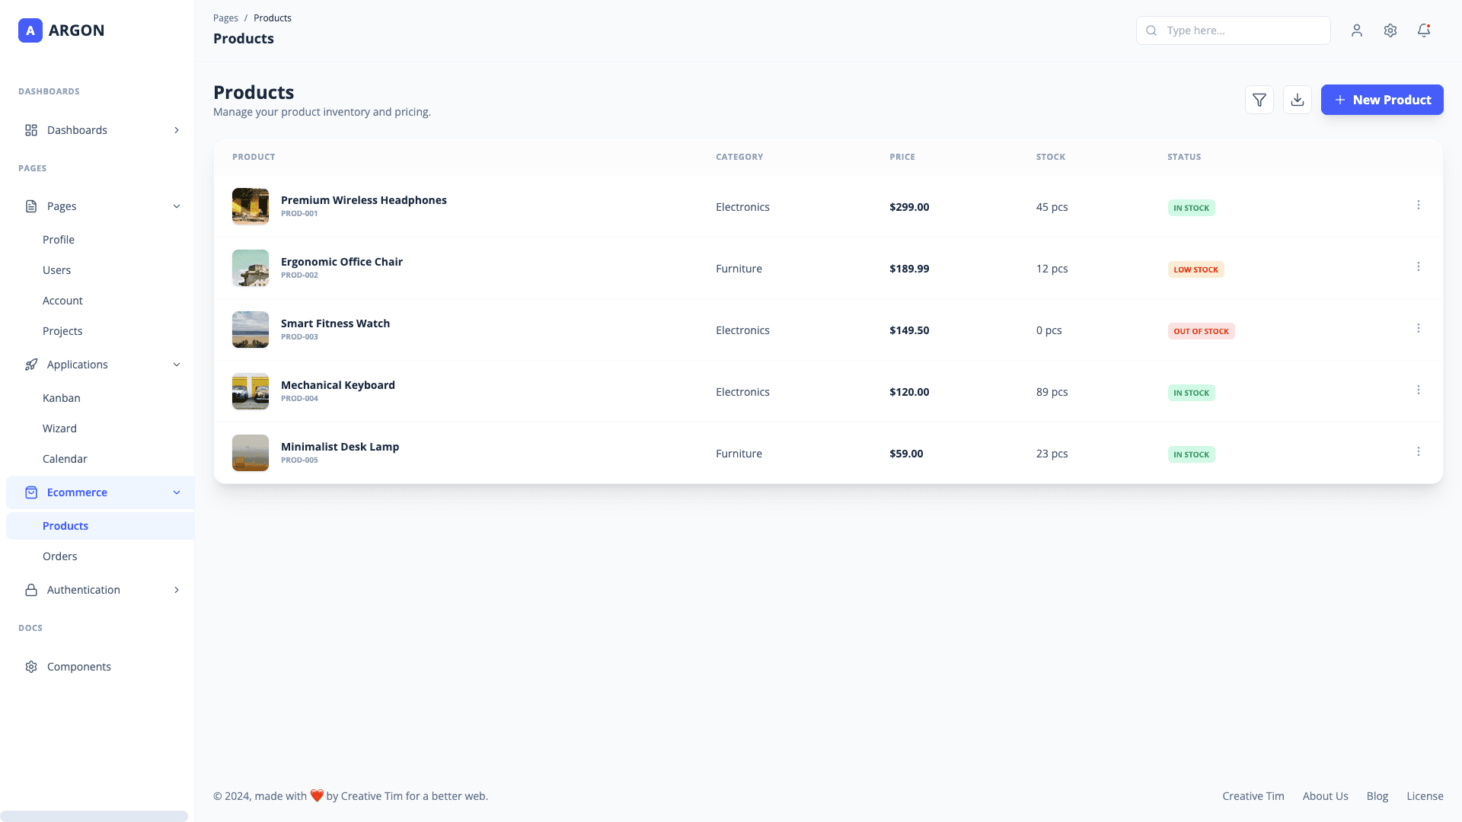Click the user profile icon in header
1462x822 pixels.
pos(1357,30)
